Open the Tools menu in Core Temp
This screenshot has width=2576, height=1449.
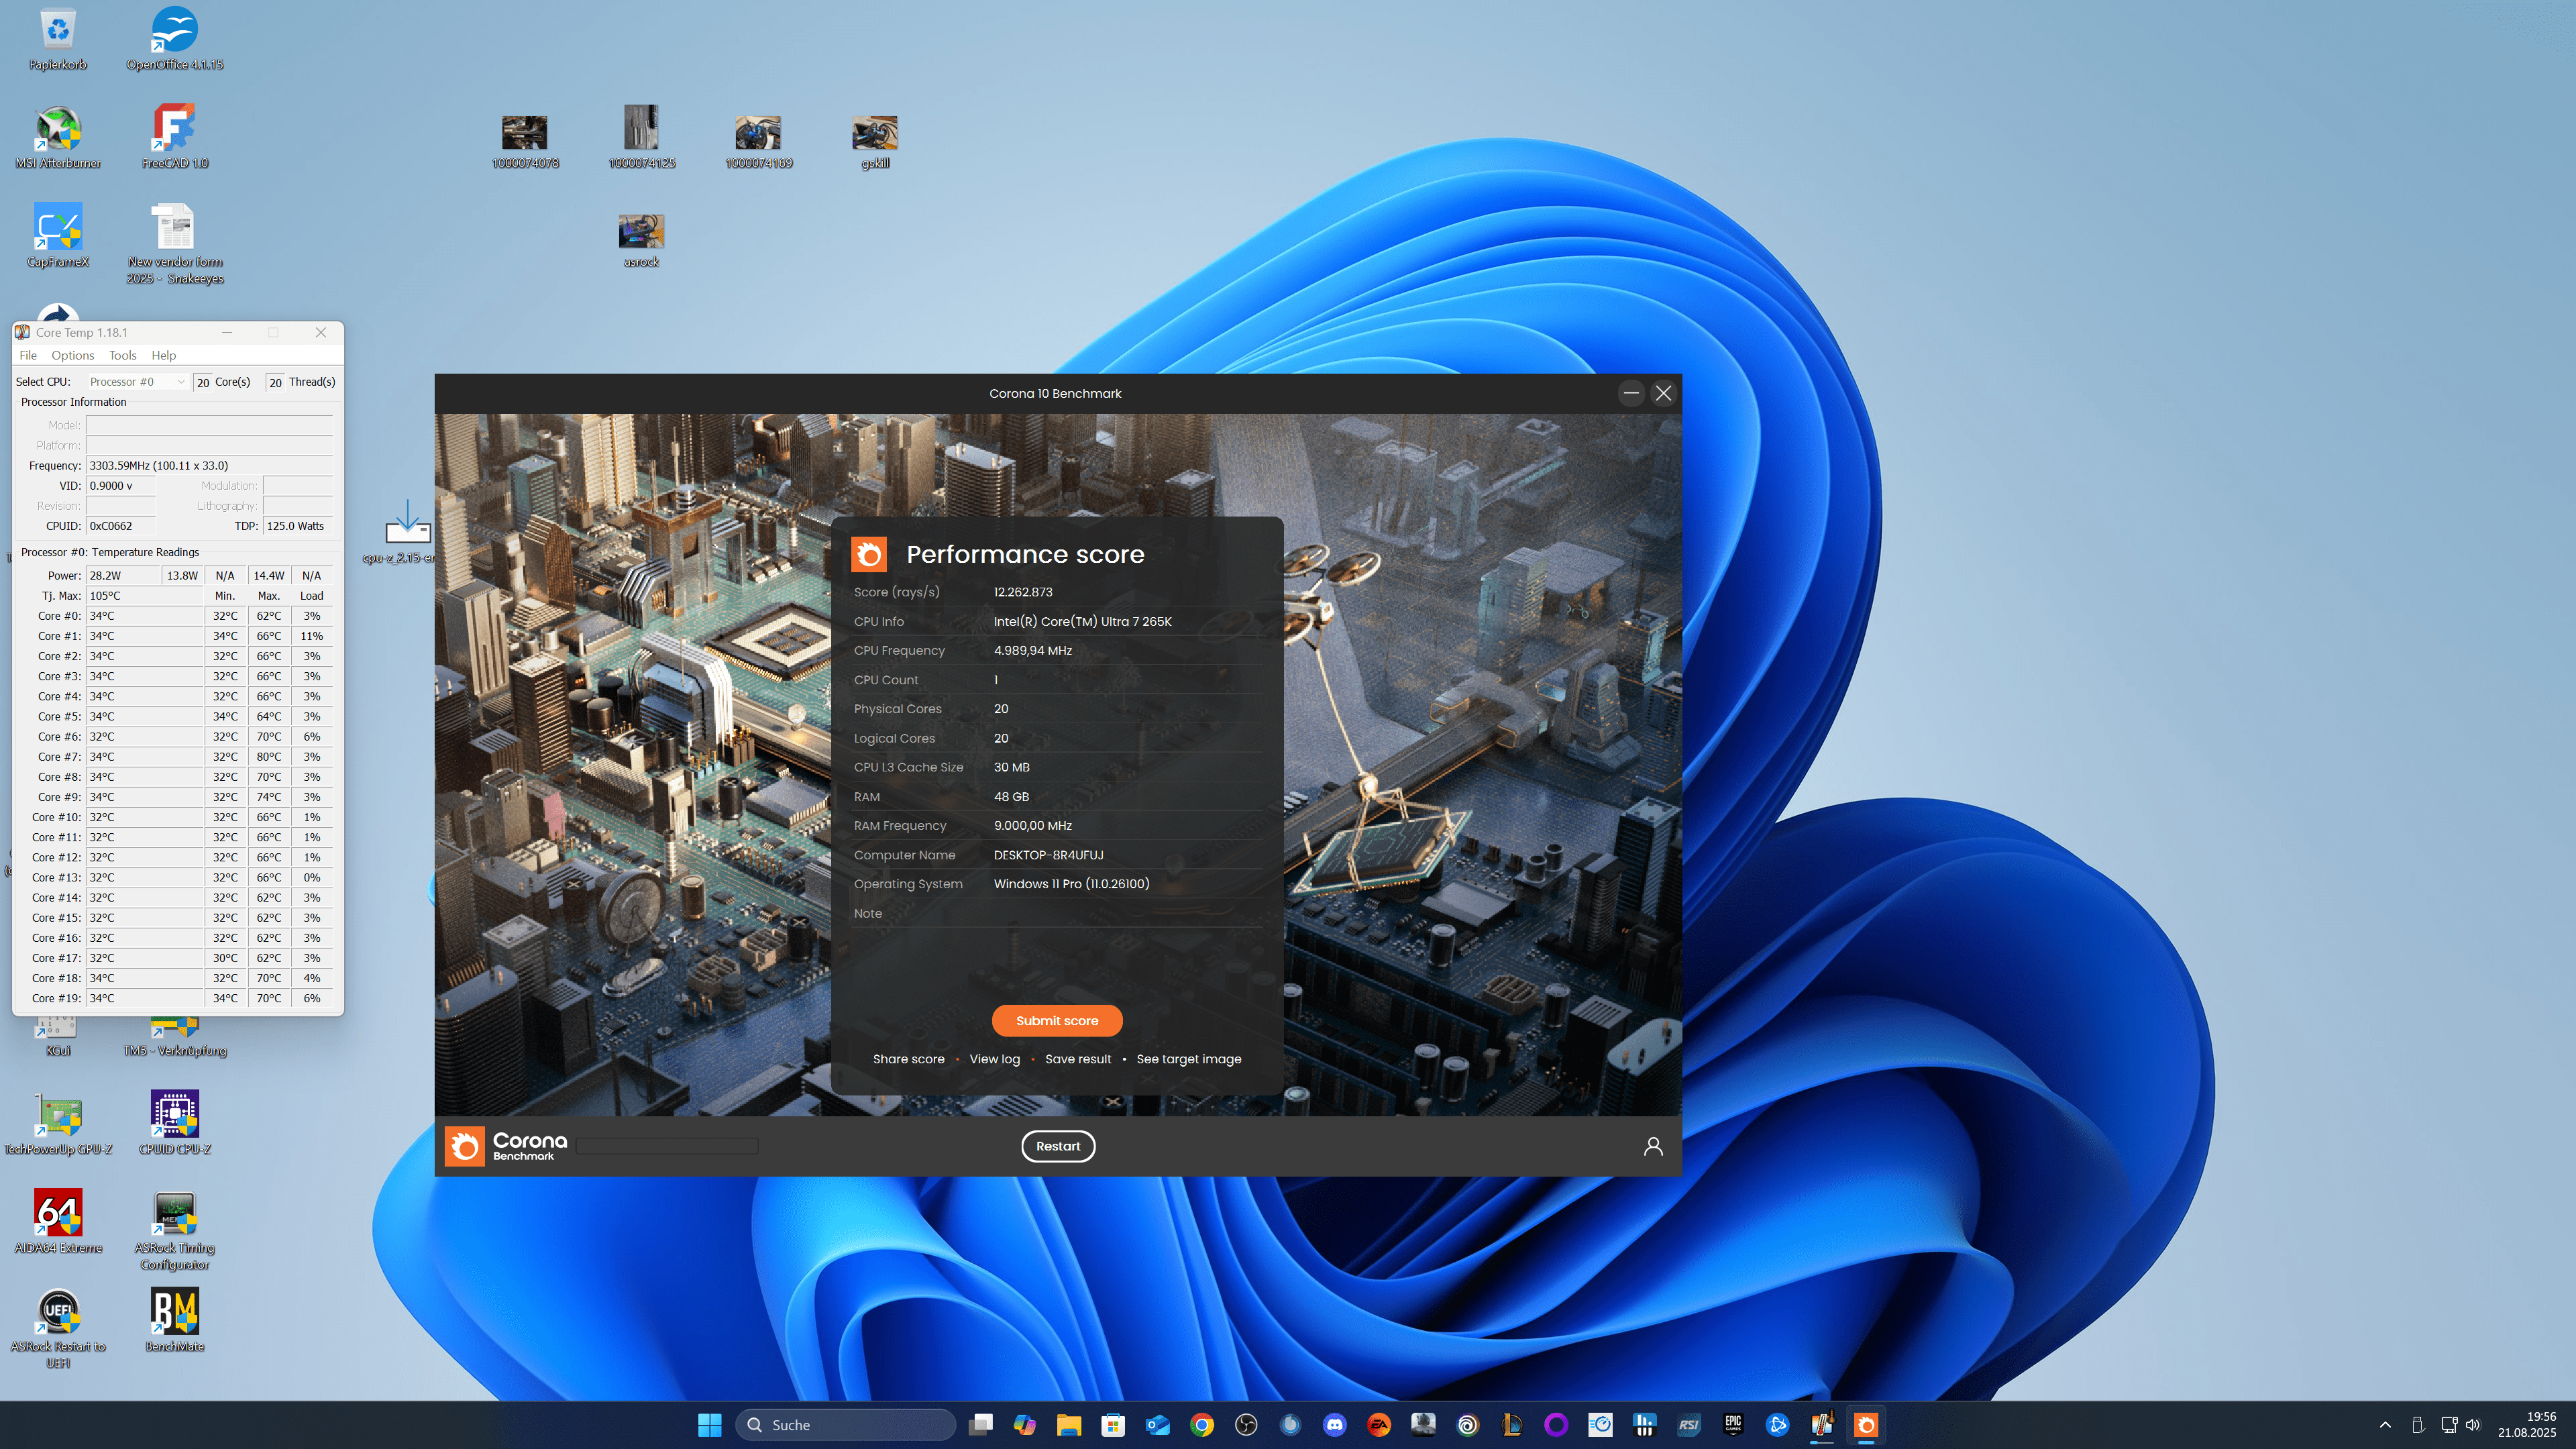pyautogui.click(x=122, y=355)
